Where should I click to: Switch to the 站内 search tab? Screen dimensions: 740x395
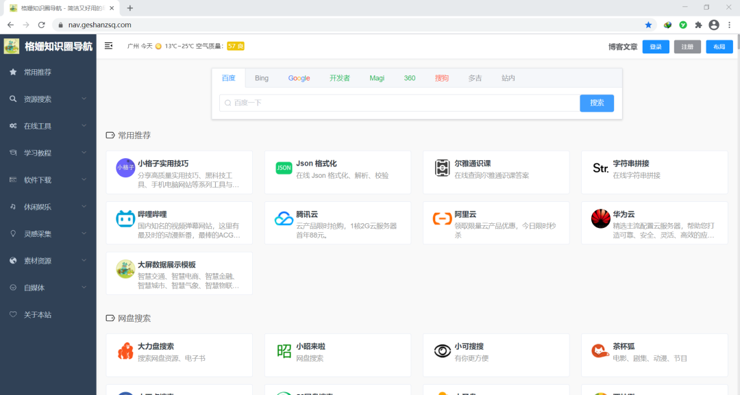tap(508, 78)
